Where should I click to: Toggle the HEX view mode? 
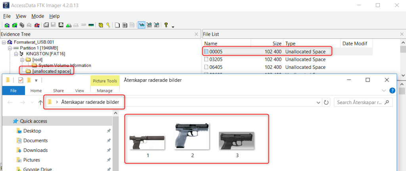[157, 25]
